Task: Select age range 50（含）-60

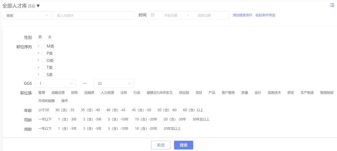Action: click(x=167, y=110)
